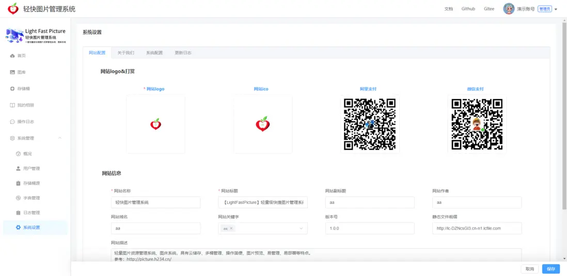Open 用户管理 submenu item
567x276 pixels.
click(x=31, y=168)
